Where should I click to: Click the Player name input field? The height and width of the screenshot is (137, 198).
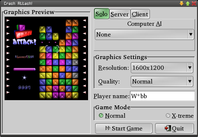coord(162,96)
